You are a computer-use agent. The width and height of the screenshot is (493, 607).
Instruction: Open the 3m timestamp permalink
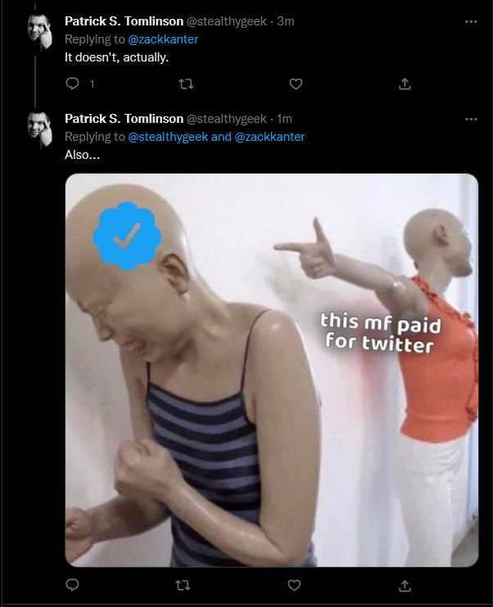pyautogui.click(x=286, y=21)
